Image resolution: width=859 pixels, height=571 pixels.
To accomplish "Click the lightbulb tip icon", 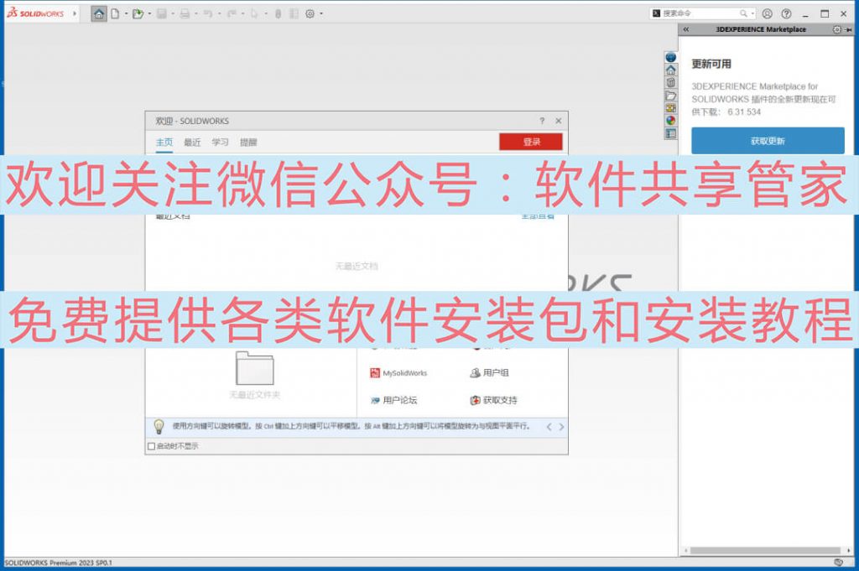I will point(159,426).
